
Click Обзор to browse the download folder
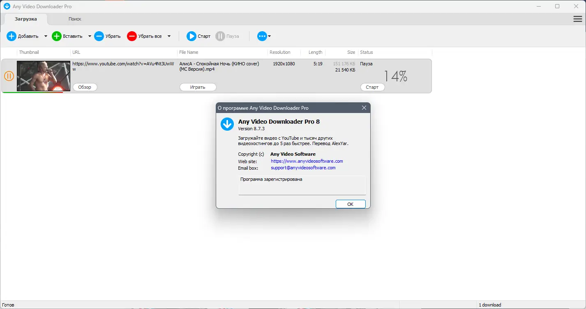pos(85,87)
